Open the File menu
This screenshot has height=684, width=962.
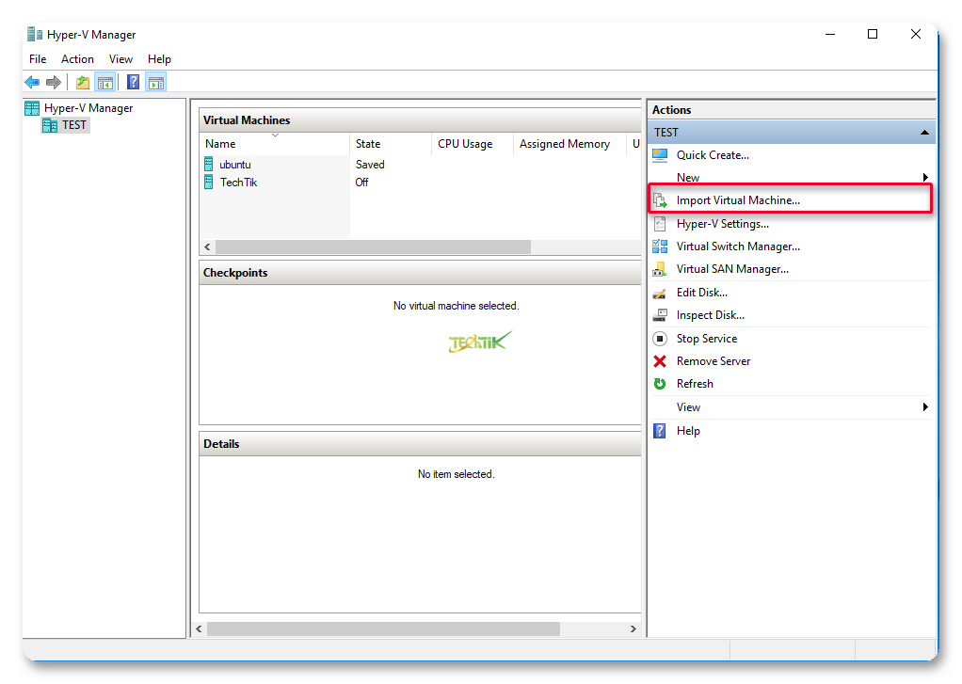pyautogui.click(x=38, y=59)
